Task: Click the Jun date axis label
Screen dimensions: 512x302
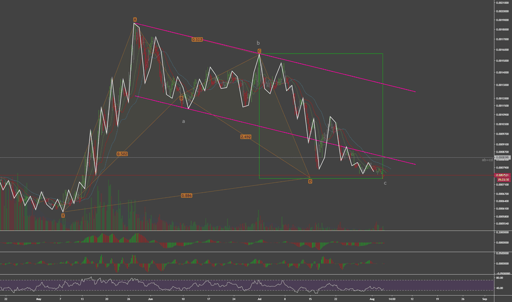Action: point(150,299)
